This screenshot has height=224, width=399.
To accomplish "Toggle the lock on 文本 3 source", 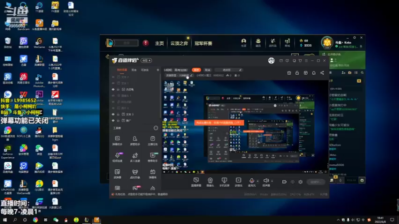I will pyautogui.click(x=118, y=114).
